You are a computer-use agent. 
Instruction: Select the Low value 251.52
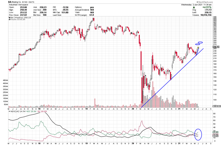click(x=23, y=12)
